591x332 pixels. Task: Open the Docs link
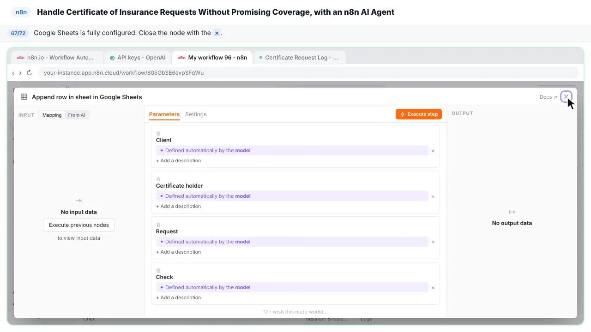(548, 97)
